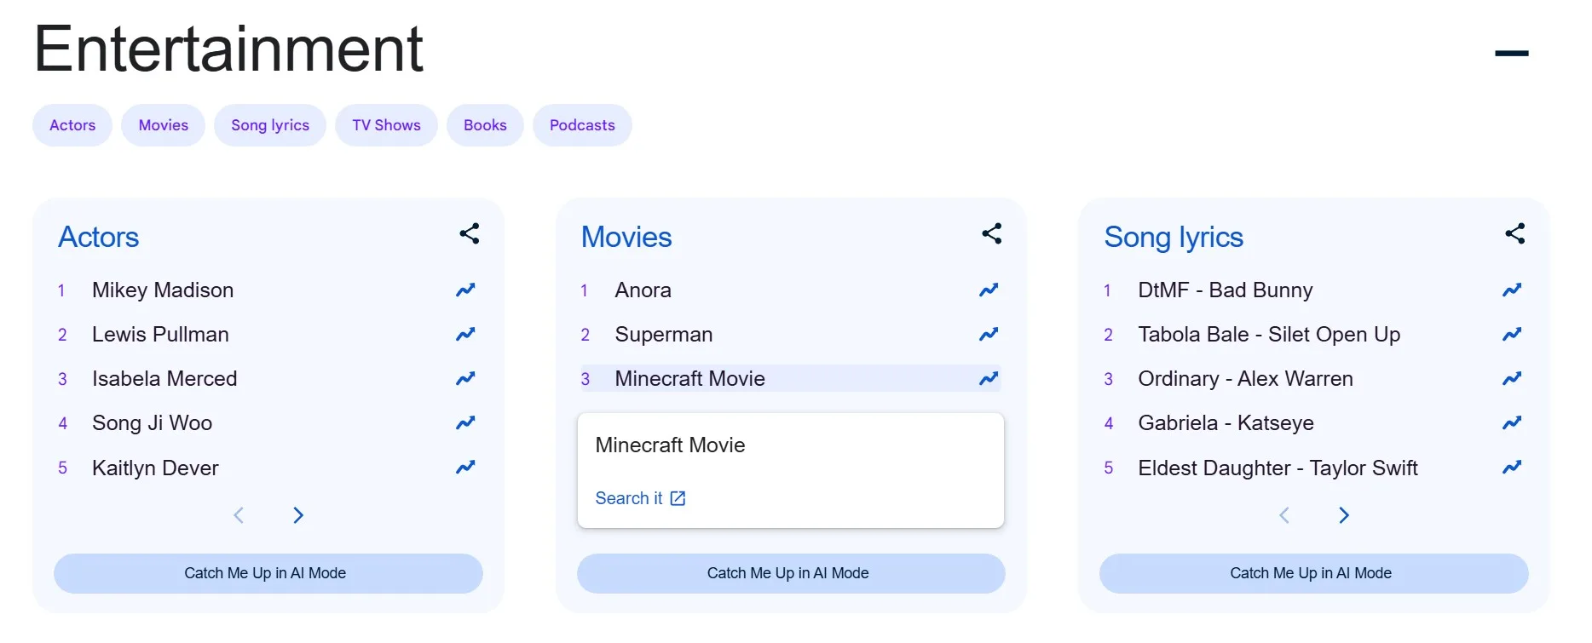Click trending icon for DtMF - Bad Bunny
1592x643 pixels.
(1512, 290)
